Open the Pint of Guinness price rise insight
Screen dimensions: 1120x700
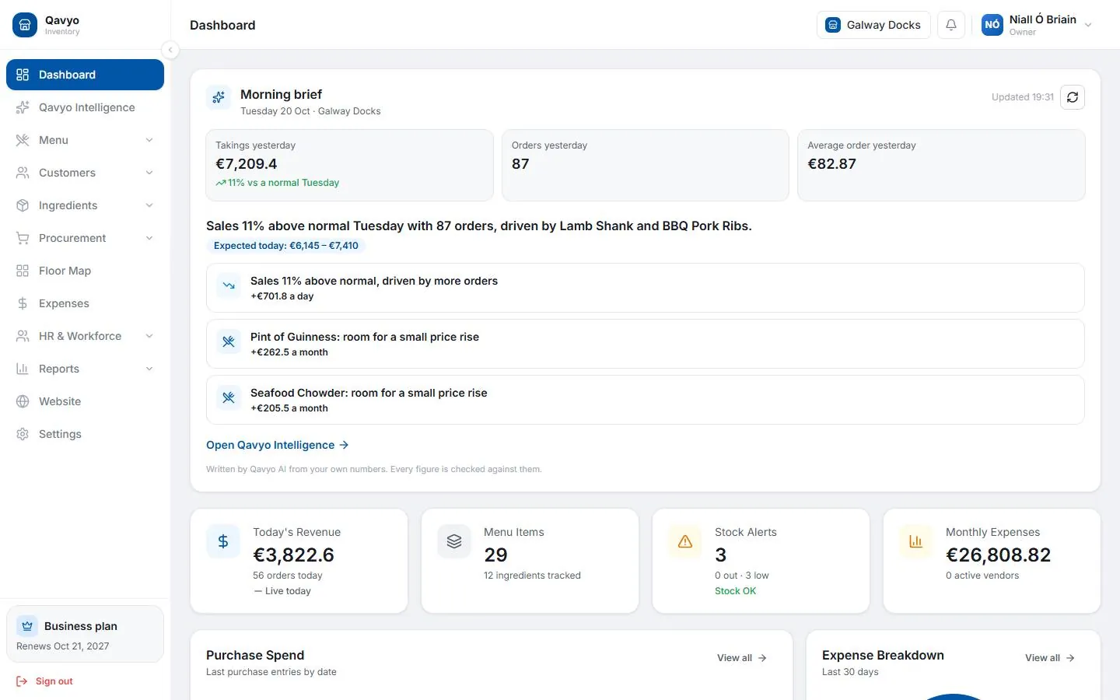click(646, 344)
